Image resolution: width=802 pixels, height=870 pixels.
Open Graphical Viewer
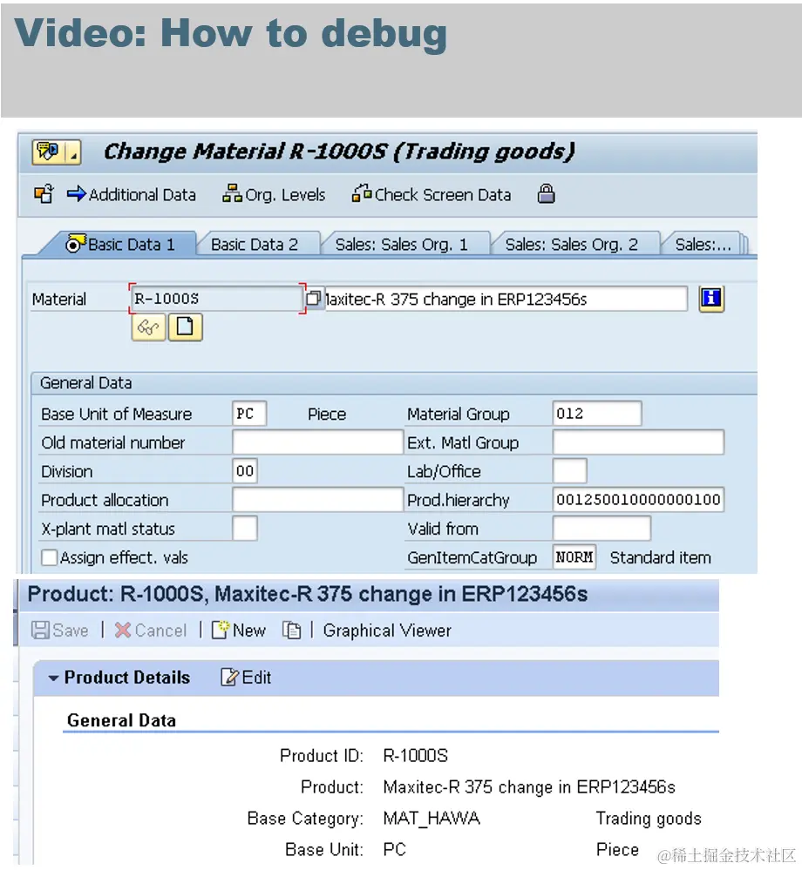pyautogui.click(x=387, y=631)
